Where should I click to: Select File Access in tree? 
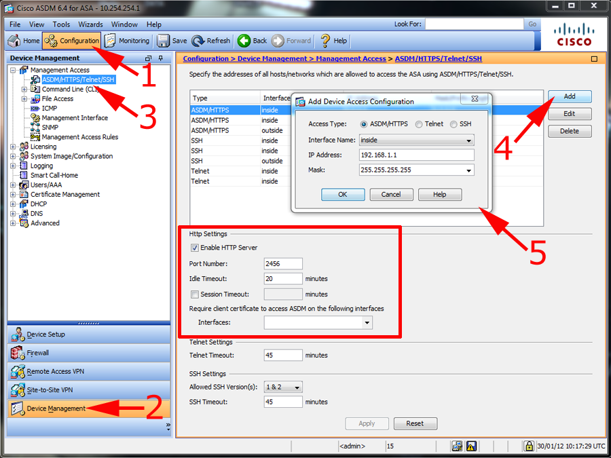(x=57, y=98)
